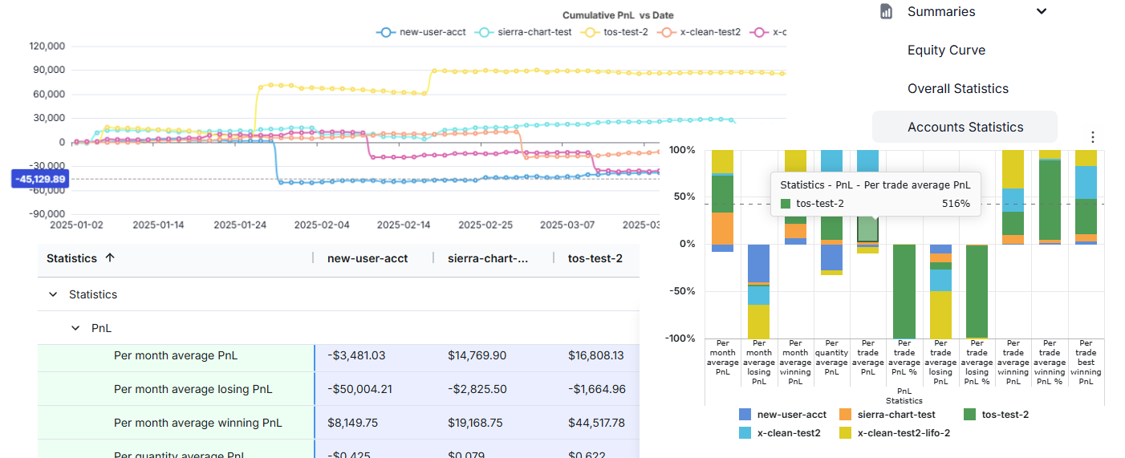Sort by tos-test-2 column header

pyautogui.click(x=595, y=258)
